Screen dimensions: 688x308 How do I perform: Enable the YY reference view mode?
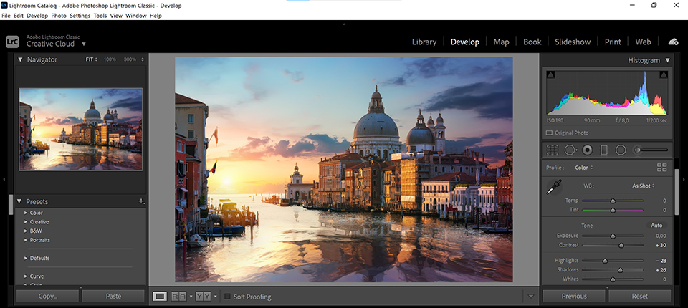(x=203, y=297)
